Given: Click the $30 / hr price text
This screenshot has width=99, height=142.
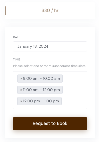Looking at the screenshot, I should 50,11.
